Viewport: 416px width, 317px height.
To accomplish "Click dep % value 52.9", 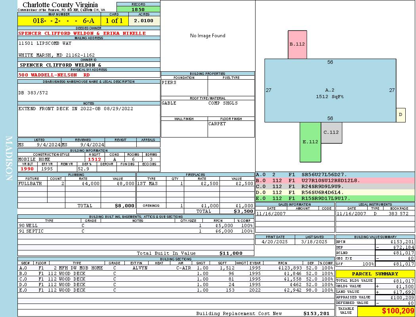I will (x=83, y=169).
